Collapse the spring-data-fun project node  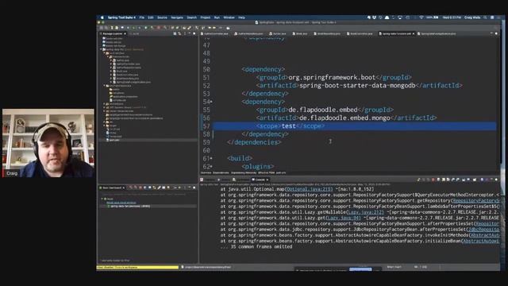tap(101, 49)
